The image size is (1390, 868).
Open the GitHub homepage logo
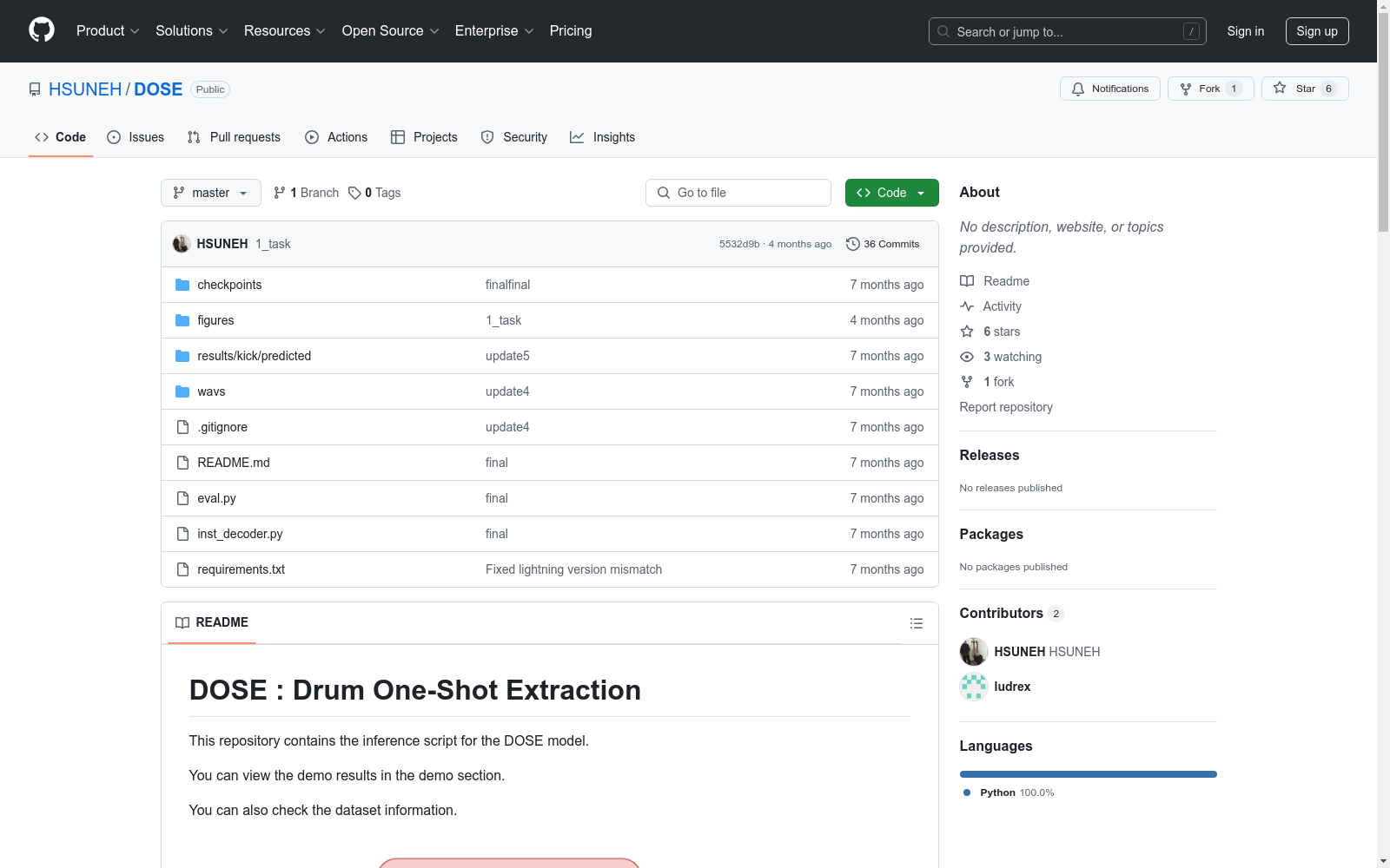pos(42,30)
